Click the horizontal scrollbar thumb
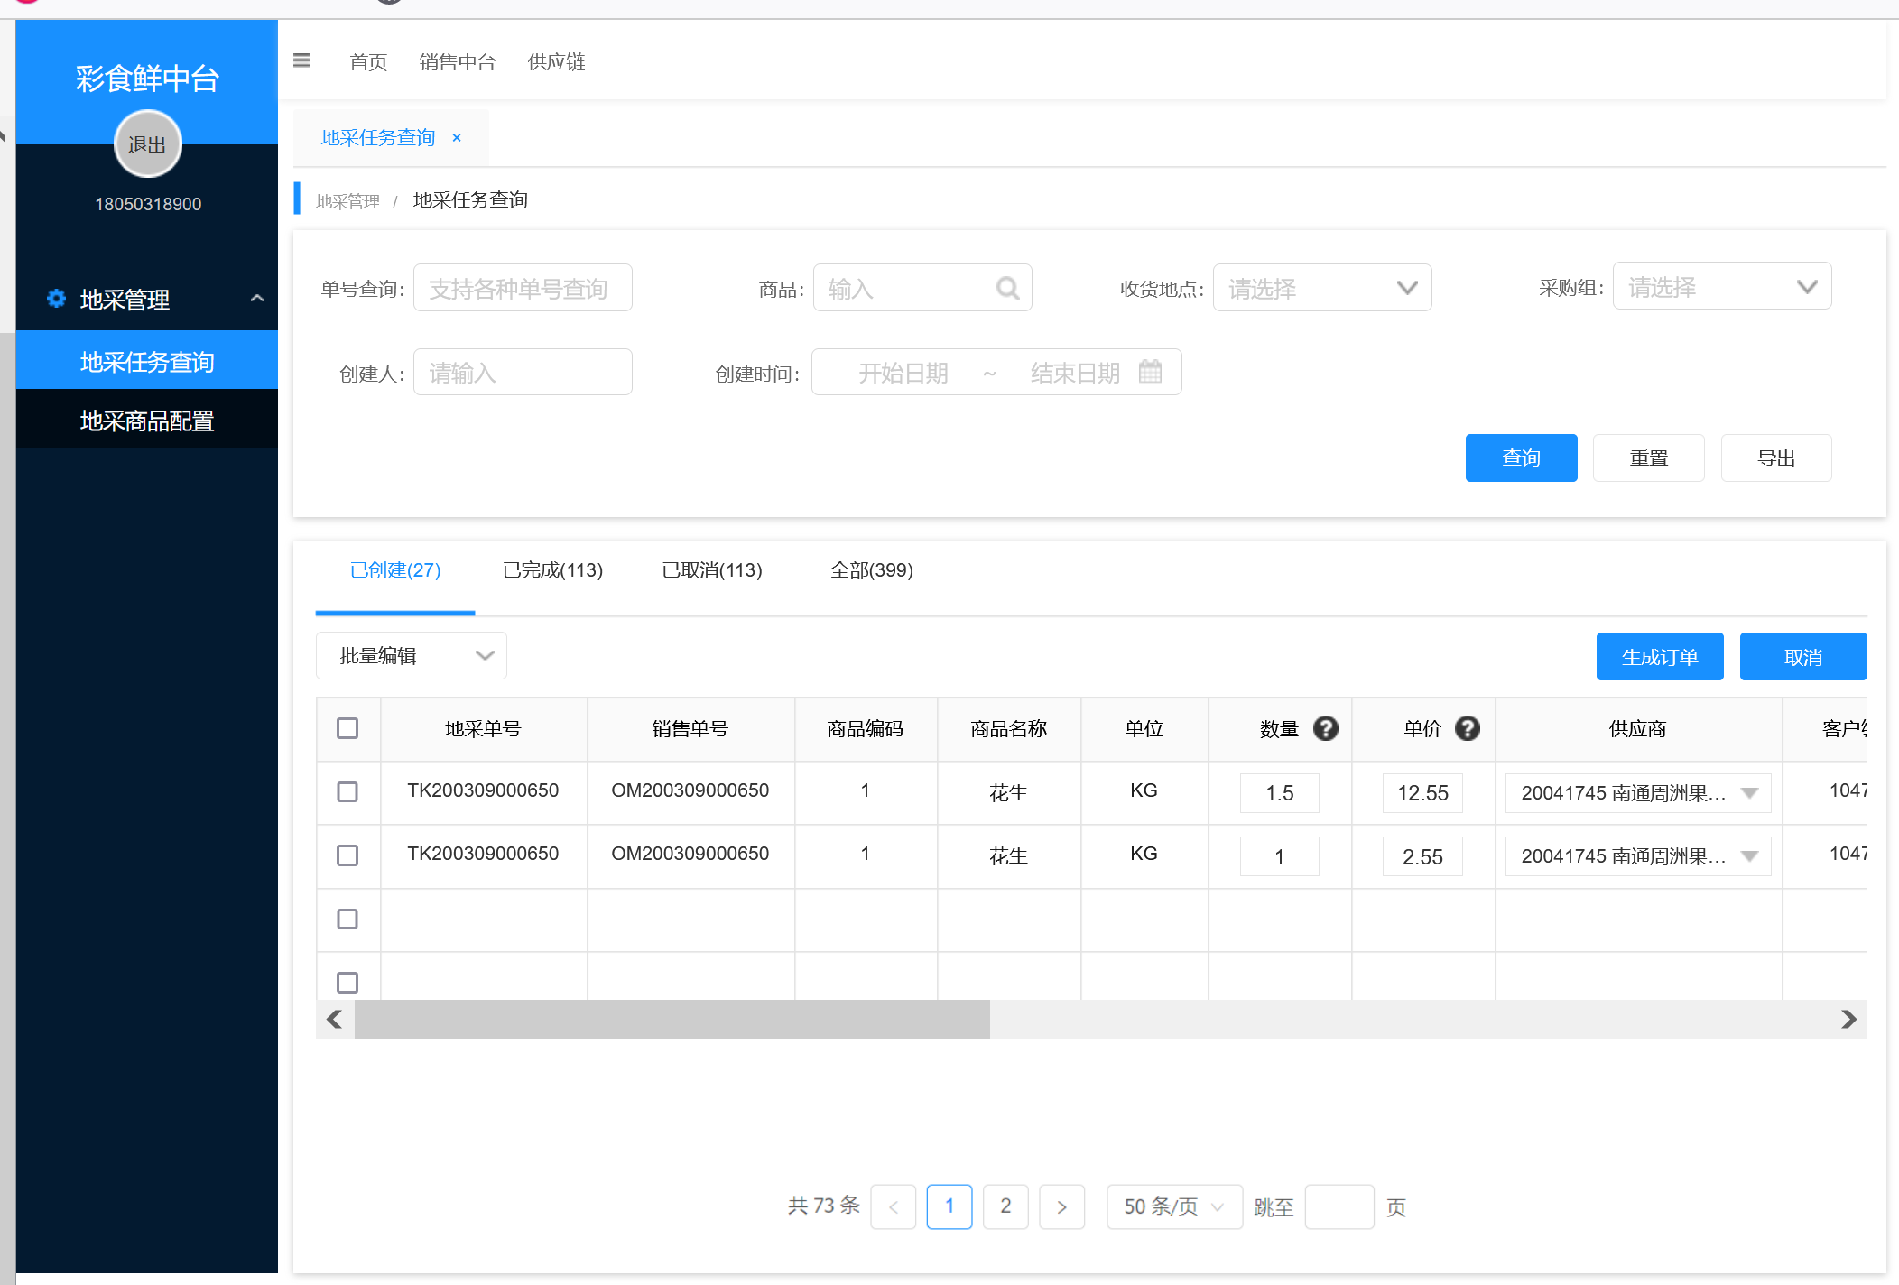The height and width of the screenshot is (1285, 1899). 672,1019
